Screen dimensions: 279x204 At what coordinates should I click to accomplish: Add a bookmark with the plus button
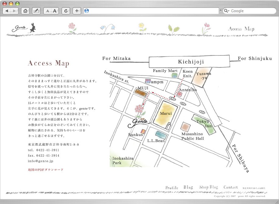77,11
